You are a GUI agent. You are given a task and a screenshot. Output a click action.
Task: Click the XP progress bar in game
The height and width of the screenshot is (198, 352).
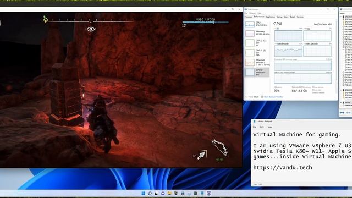pos(205,22)
